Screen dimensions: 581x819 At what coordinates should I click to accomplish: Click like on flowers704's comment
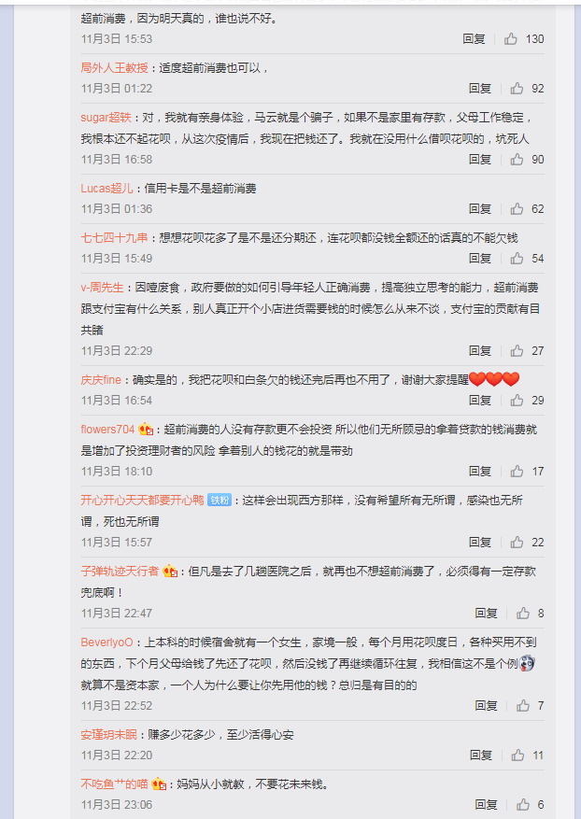click(x=517, y=471)
